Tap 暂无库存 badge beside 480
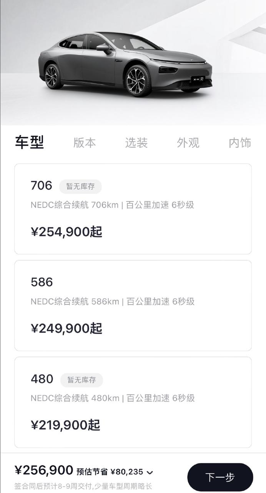The width and height of the screenshot is (266, 493). click(x=81, y=380)
